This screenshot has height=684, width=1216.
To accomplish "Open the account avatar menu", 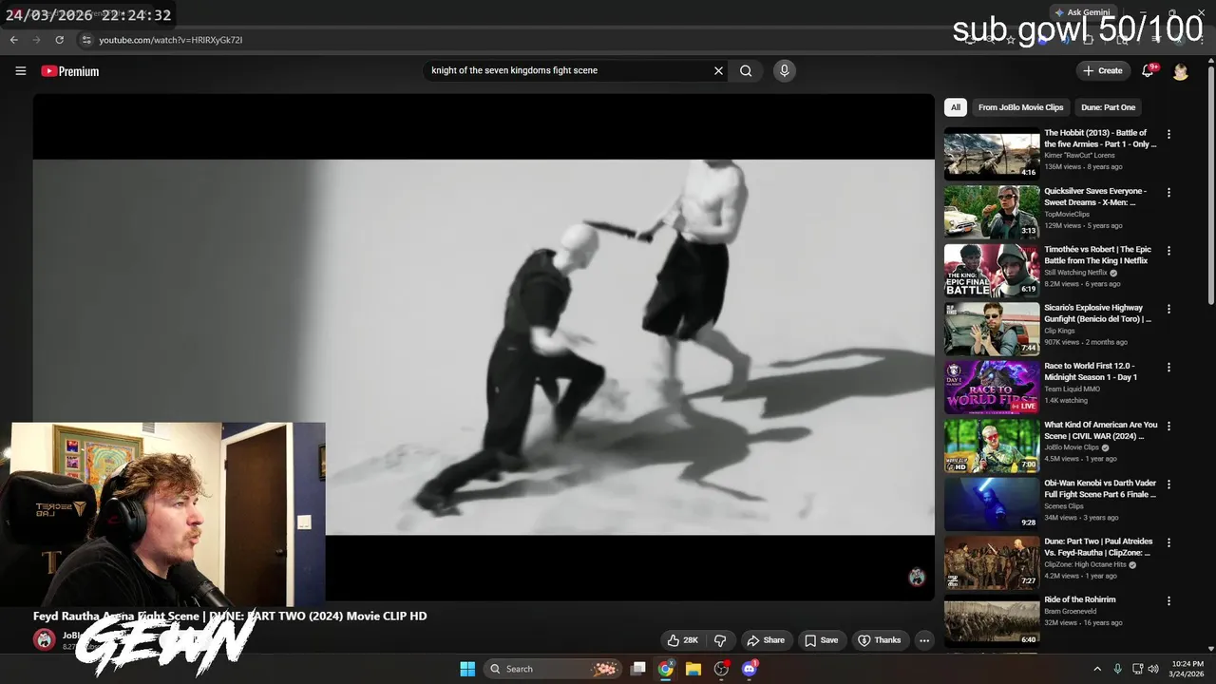I will (x=1181, y=71).
